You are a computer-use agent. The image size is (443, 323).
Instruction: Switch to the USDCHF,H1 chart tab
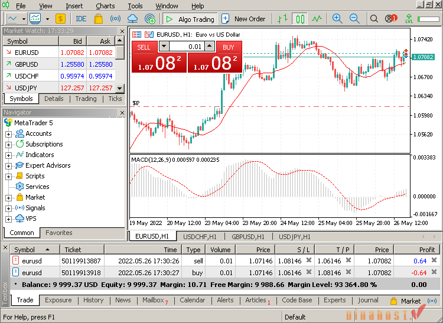click(x=200, y=237)
